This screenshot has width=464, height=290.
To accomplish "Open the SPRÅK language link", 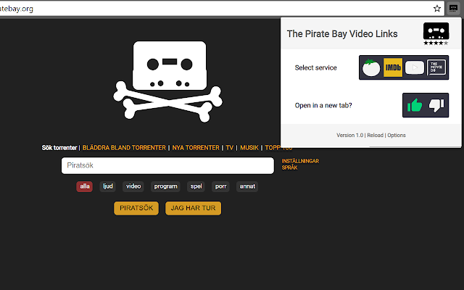I will (289, 167).
